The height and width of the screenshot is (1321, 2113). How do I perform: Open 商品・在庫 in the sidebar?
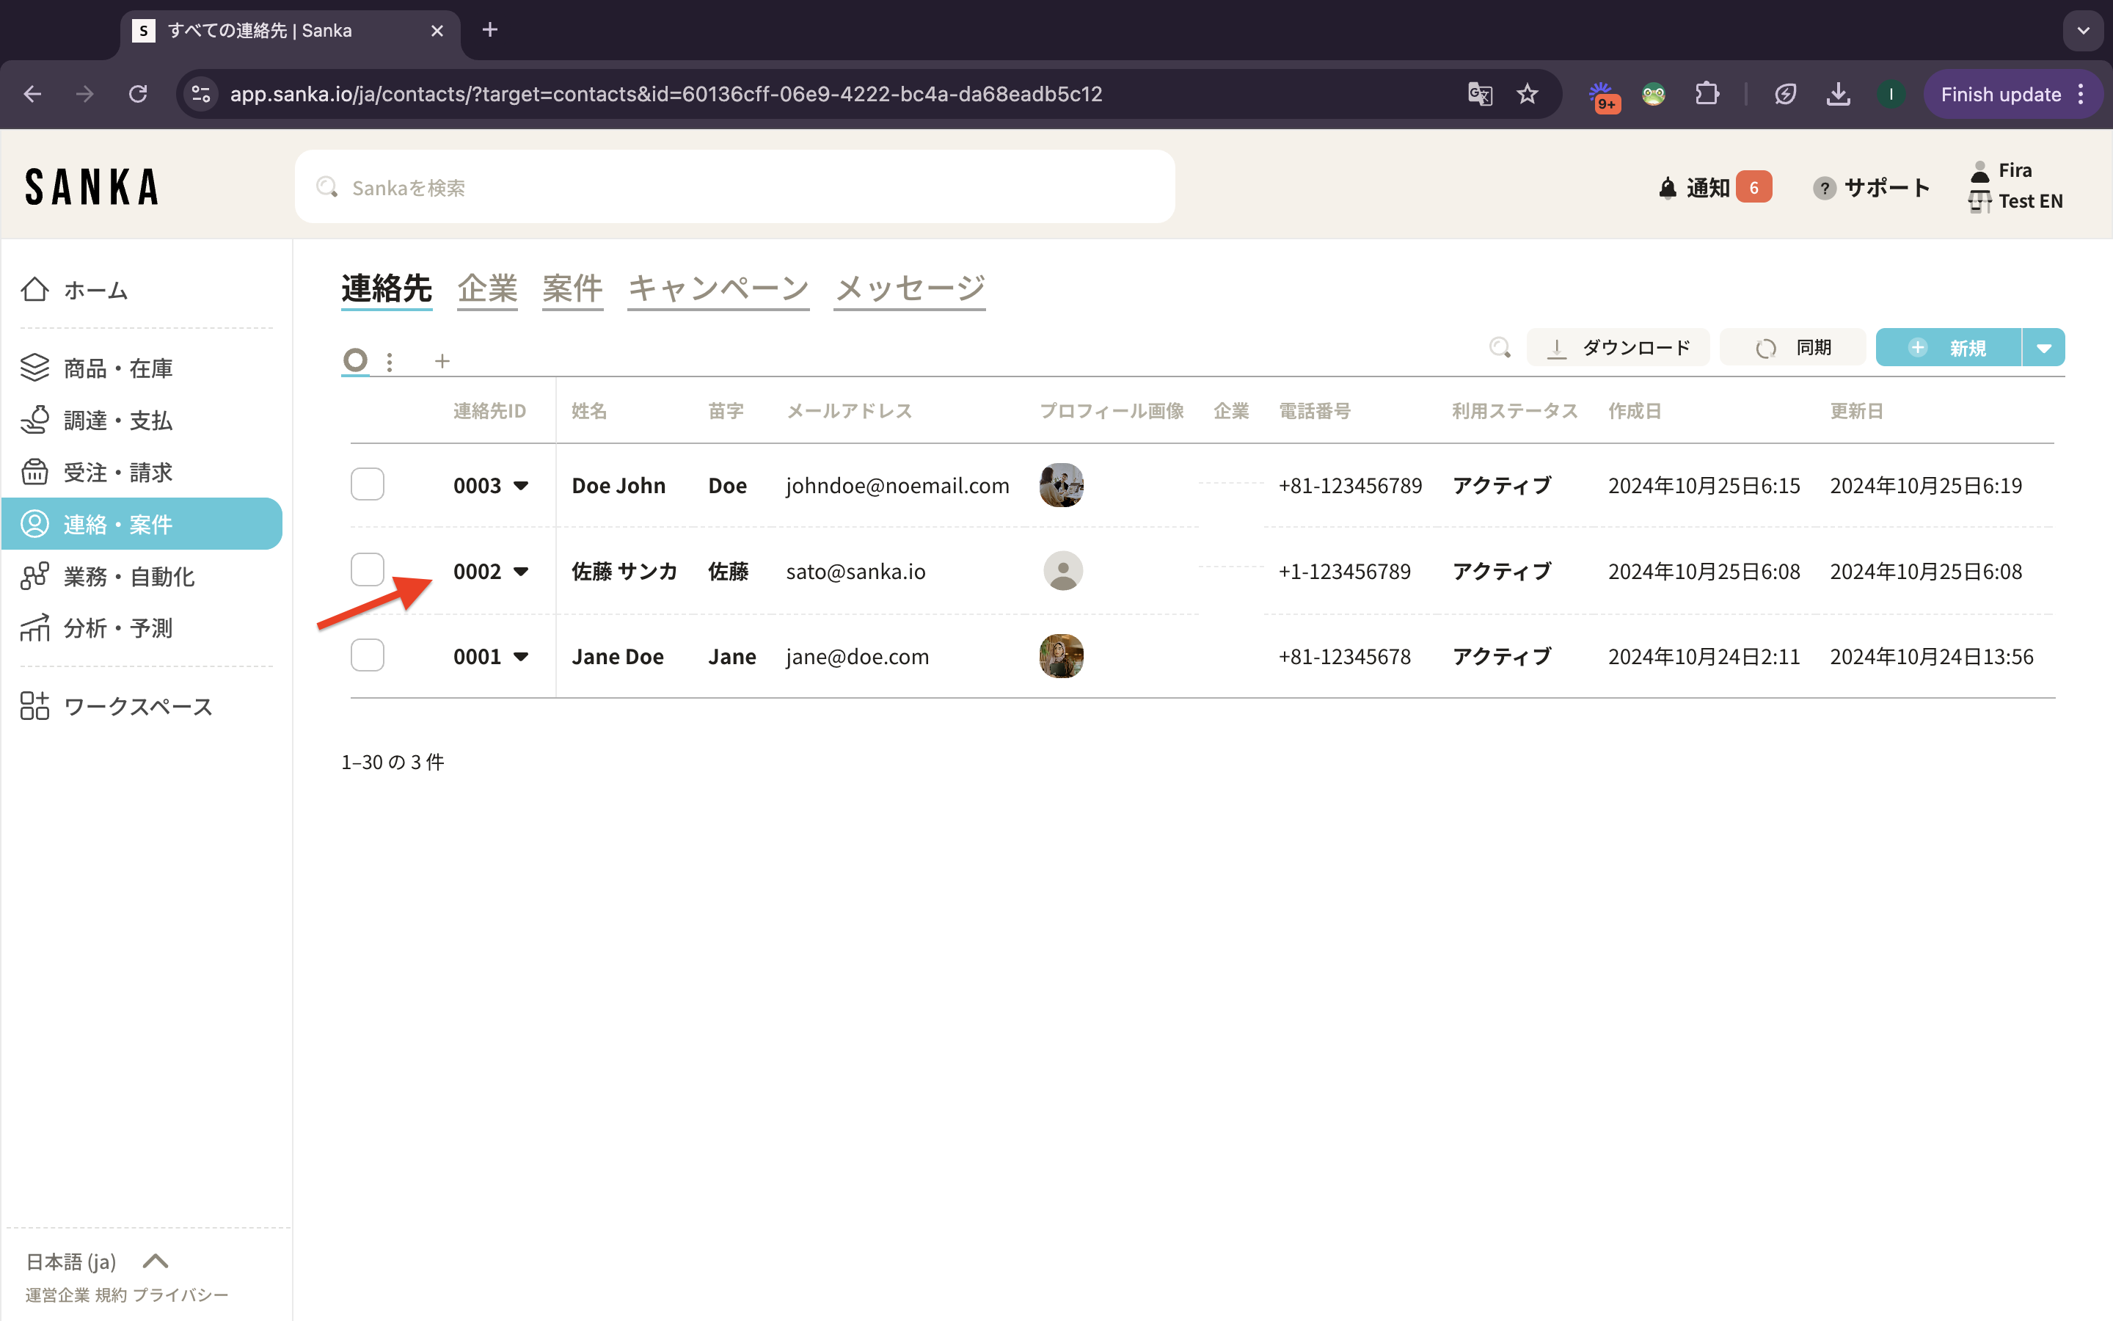(118, 368)
